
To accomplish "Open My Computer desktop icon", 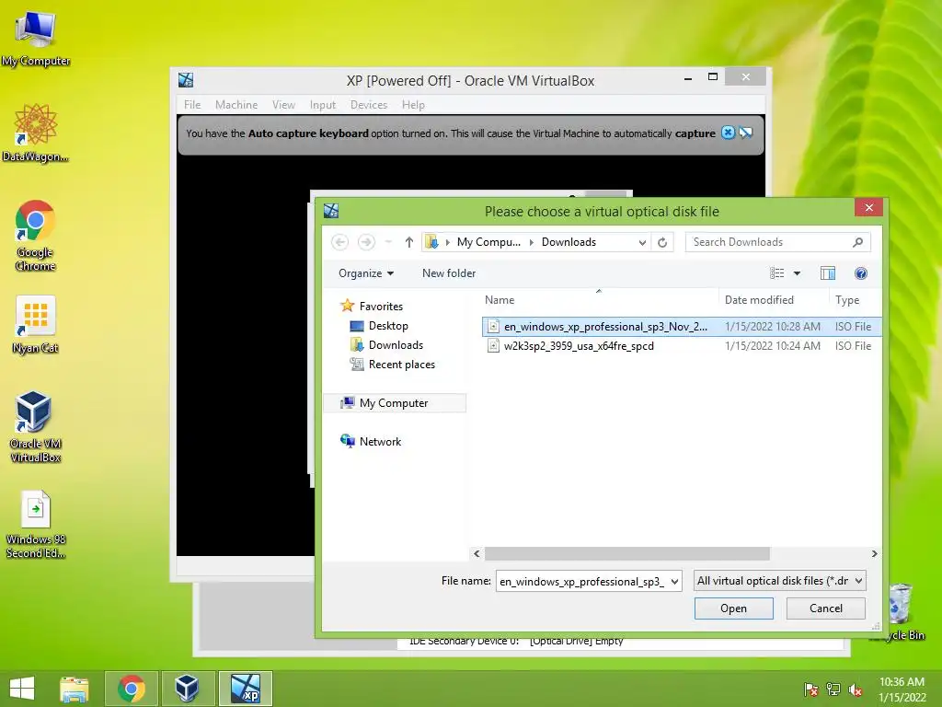I will tap(35, 38).
